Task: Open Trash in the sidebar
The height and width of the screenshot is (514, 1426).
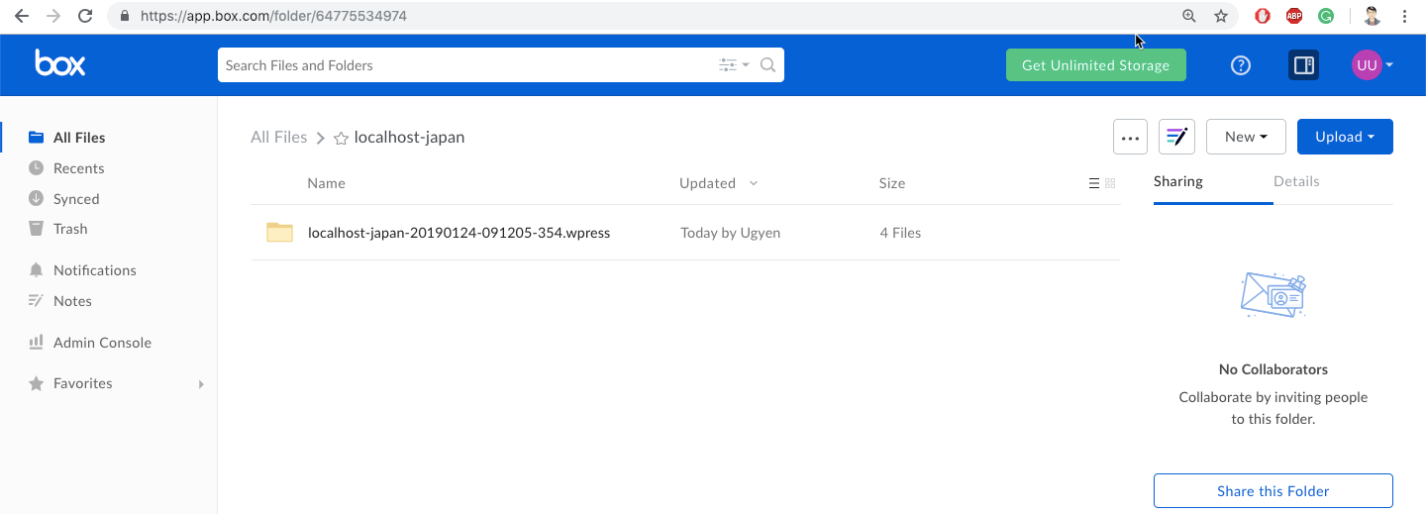Action: pos(70,229)
